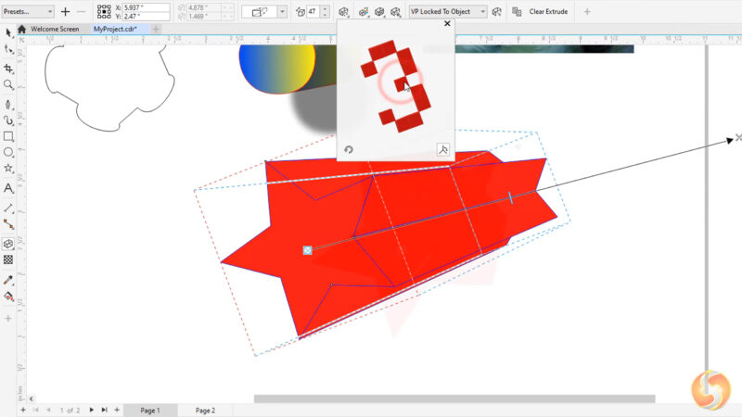
Task: Reset extrude rotation in popup
Action: [x=349, y=150]
